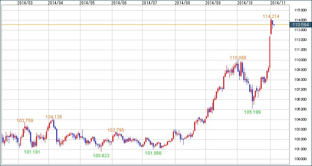Click the 109.000 axis value
Viewport: 312px width, 166px height.
point(301,70)
